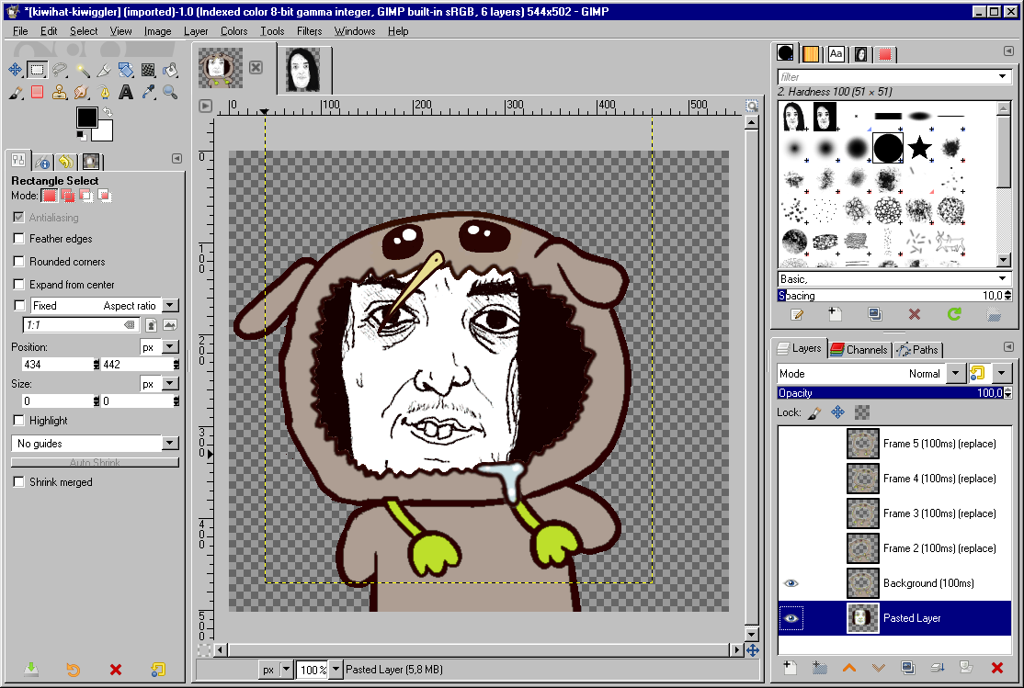1024x688 pixels.
Task: Click Subtract from selection mode icon
Action: pos(85,195)
